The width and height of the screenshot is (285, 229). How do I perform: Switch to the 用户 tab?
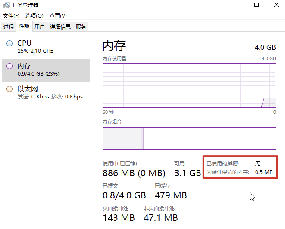point(40,27)
